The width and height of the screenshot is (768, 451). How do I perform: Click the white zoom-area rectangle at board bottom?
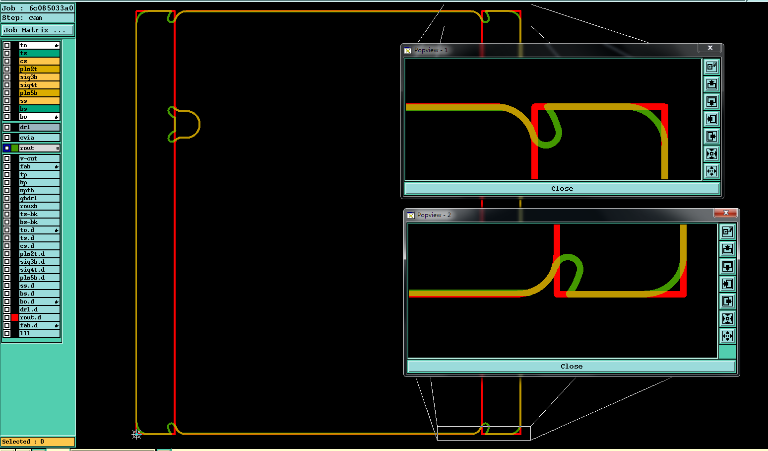coord(484,433)
